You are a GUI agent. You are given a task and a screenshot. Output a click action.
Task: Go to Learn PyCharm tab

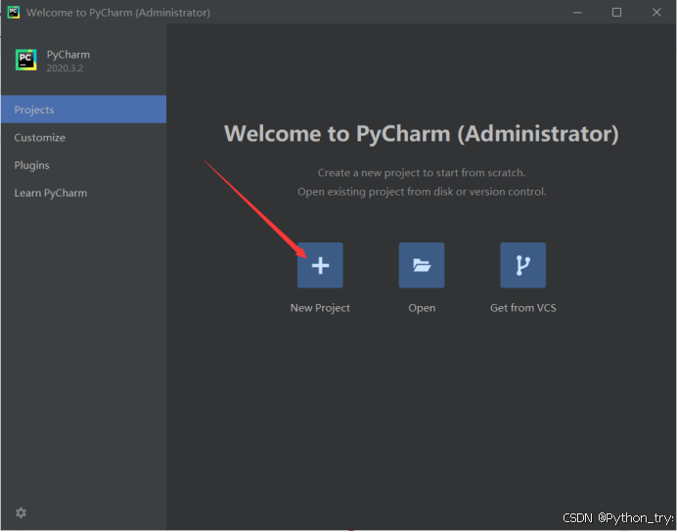[83, 193]
